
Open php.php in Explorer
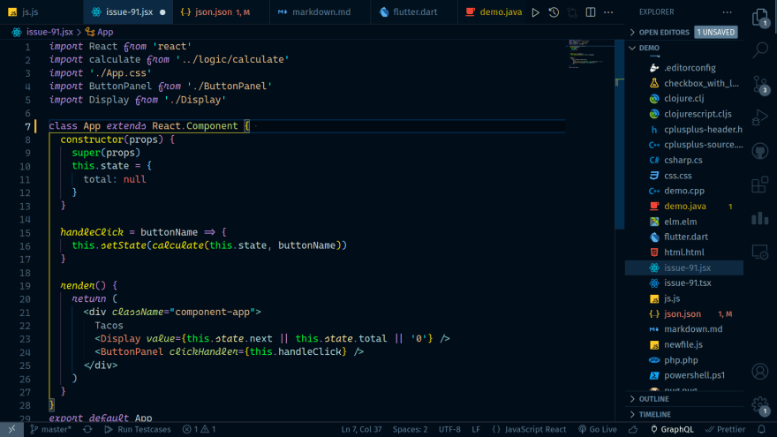tap(681, 360)
